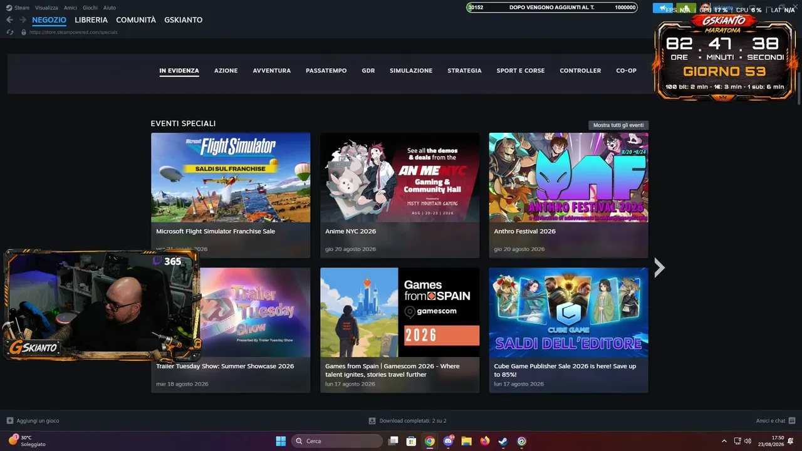Go forward with the Steam forward arrow

23,20
